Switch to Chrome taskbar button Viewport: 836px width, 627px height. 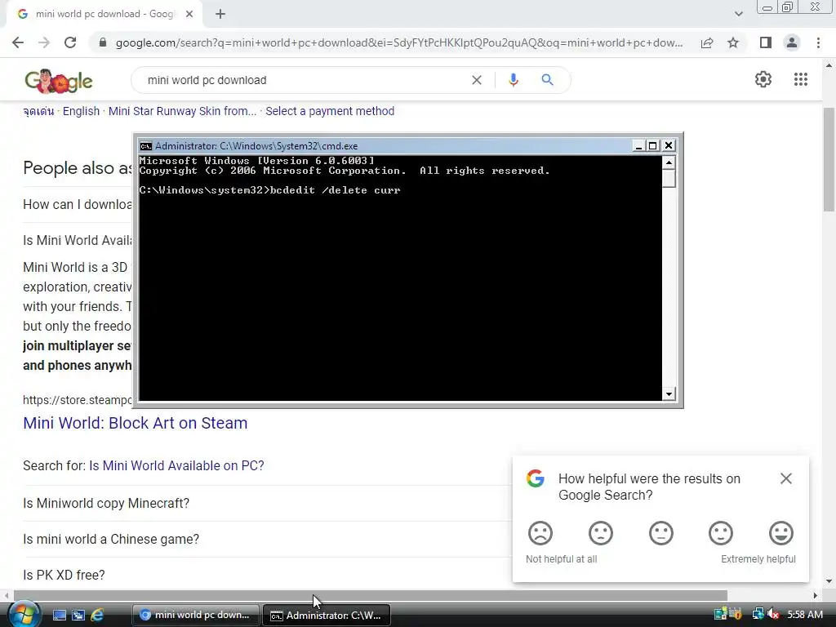point(195,616)
